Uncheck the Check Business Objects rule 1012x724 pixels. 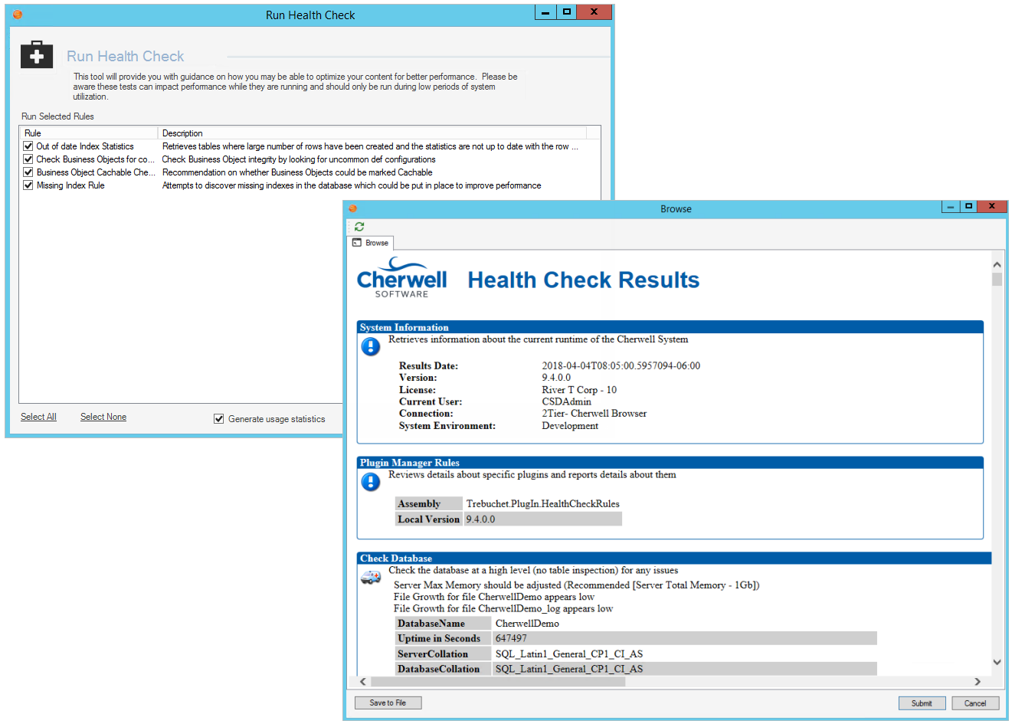(28, 159)
